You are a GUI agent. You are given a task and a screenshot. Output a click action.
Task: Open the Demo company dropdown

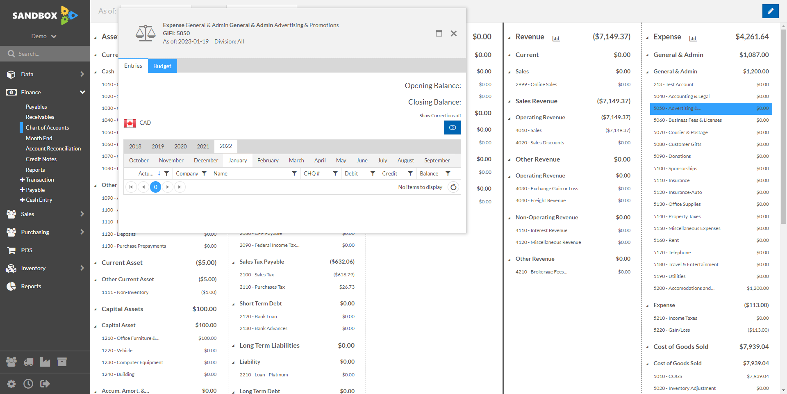[x=44, y=36]
